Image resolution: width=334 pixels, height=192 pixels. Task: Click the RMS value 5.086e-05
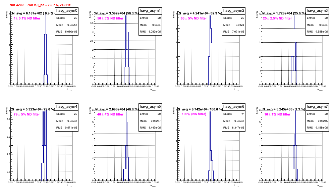point(71,32)
